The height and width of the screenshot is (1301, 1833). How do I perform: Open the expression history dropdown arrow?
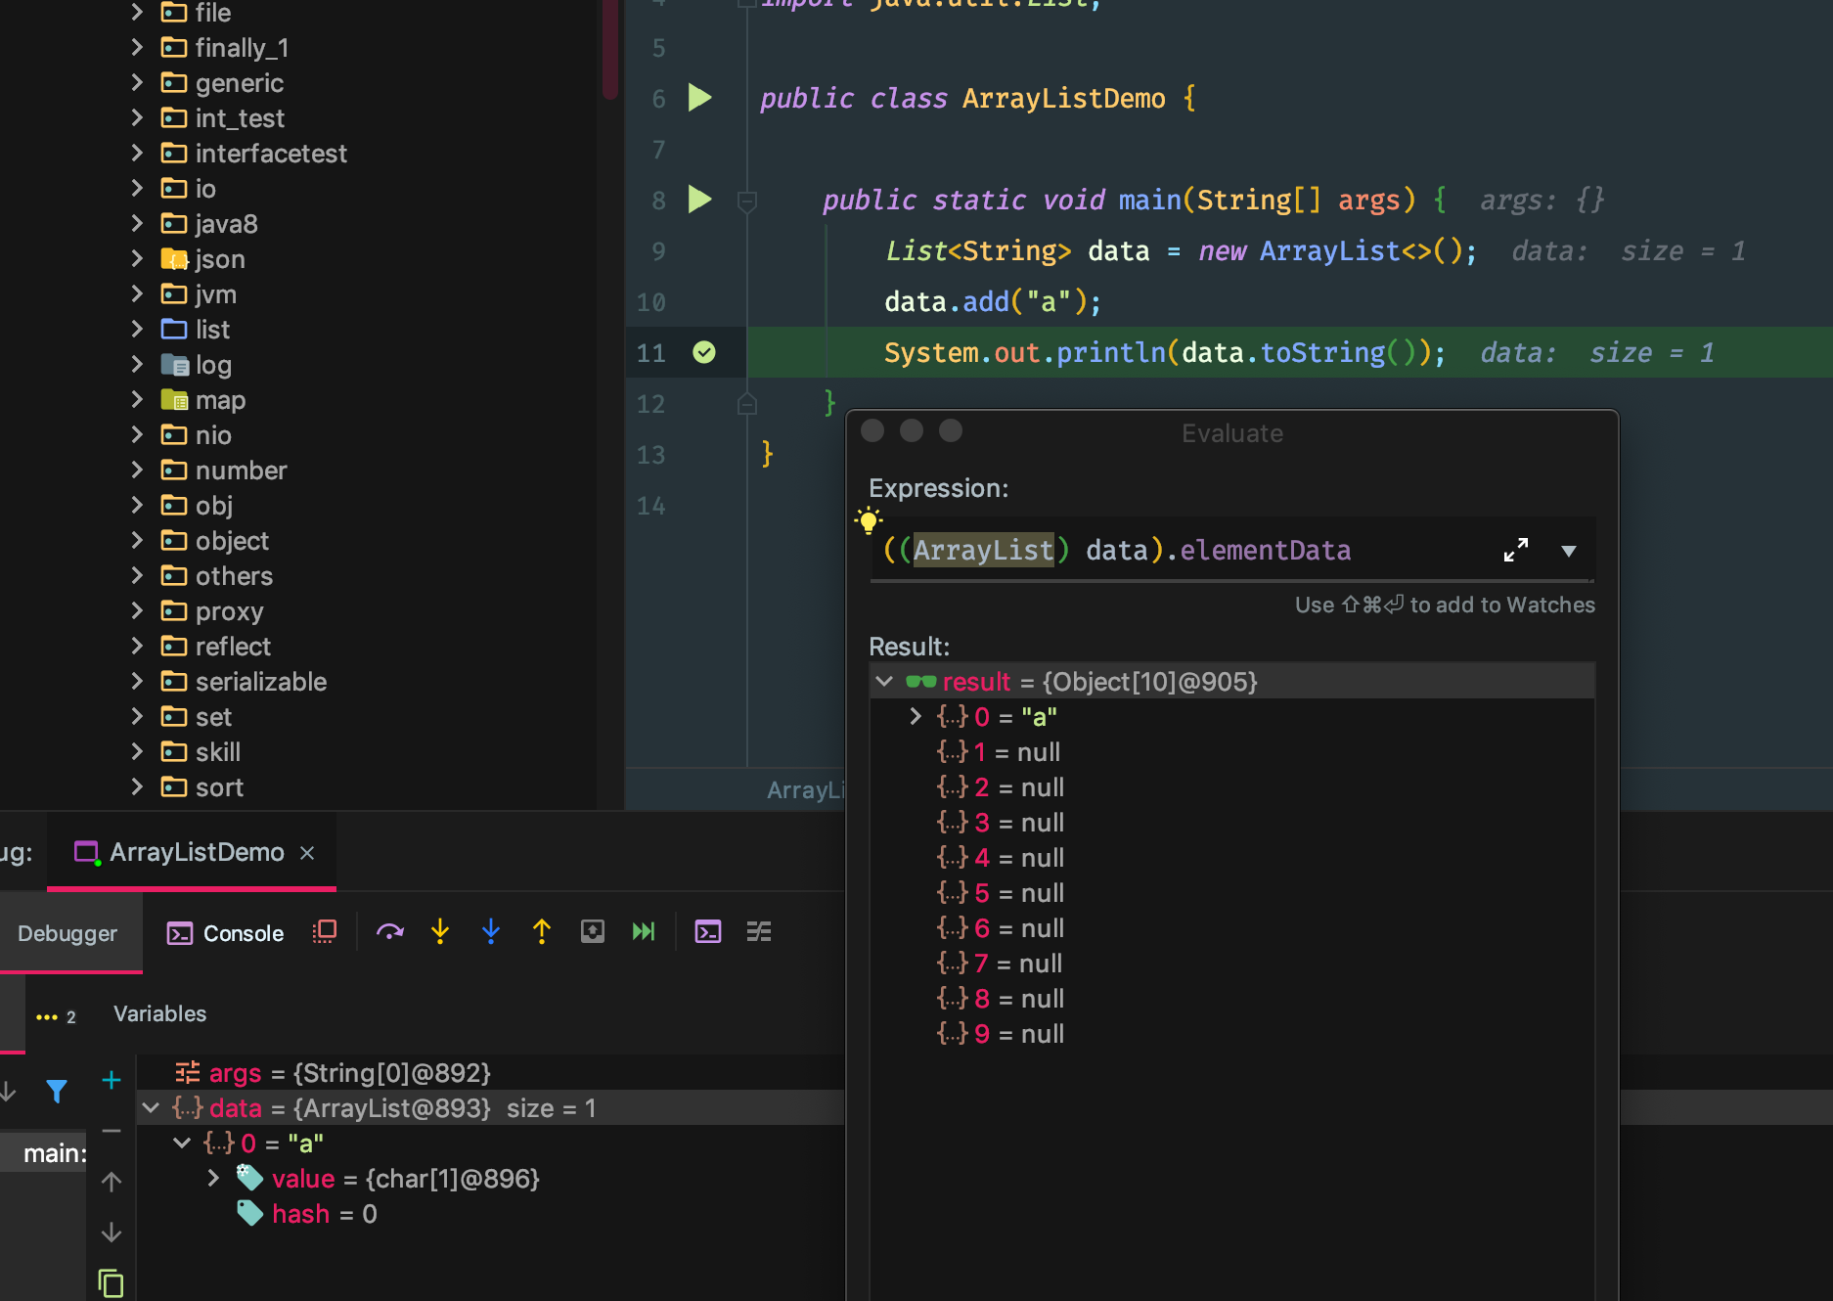(x=1569, y=551)
